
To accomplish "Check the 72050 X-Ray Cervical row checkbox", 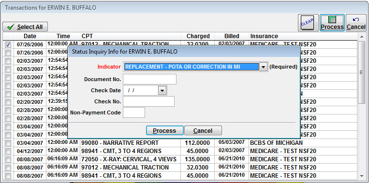I will click(8, 159).
